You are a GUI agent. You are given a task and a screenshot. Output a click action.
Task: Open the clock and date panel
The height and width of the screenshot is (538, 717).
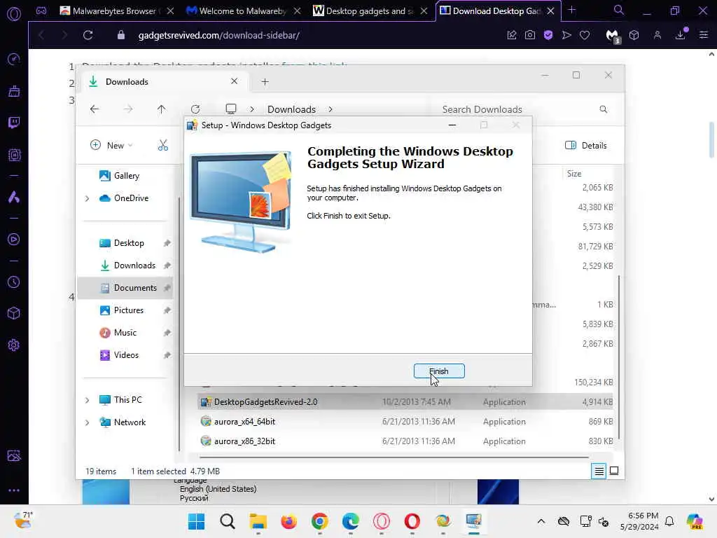tap(640, 521)
